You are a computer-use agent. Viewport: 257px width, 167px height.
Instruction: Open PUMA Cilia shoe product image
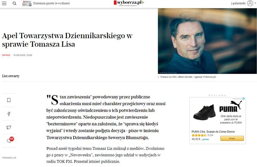(x=204, y=113)
